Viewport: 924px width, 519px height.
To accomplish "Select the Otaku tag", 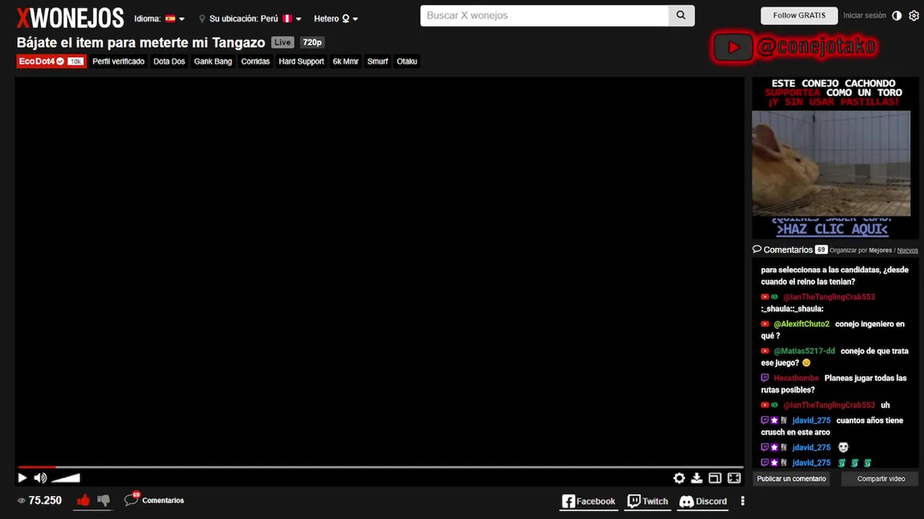I will point(407,61).
